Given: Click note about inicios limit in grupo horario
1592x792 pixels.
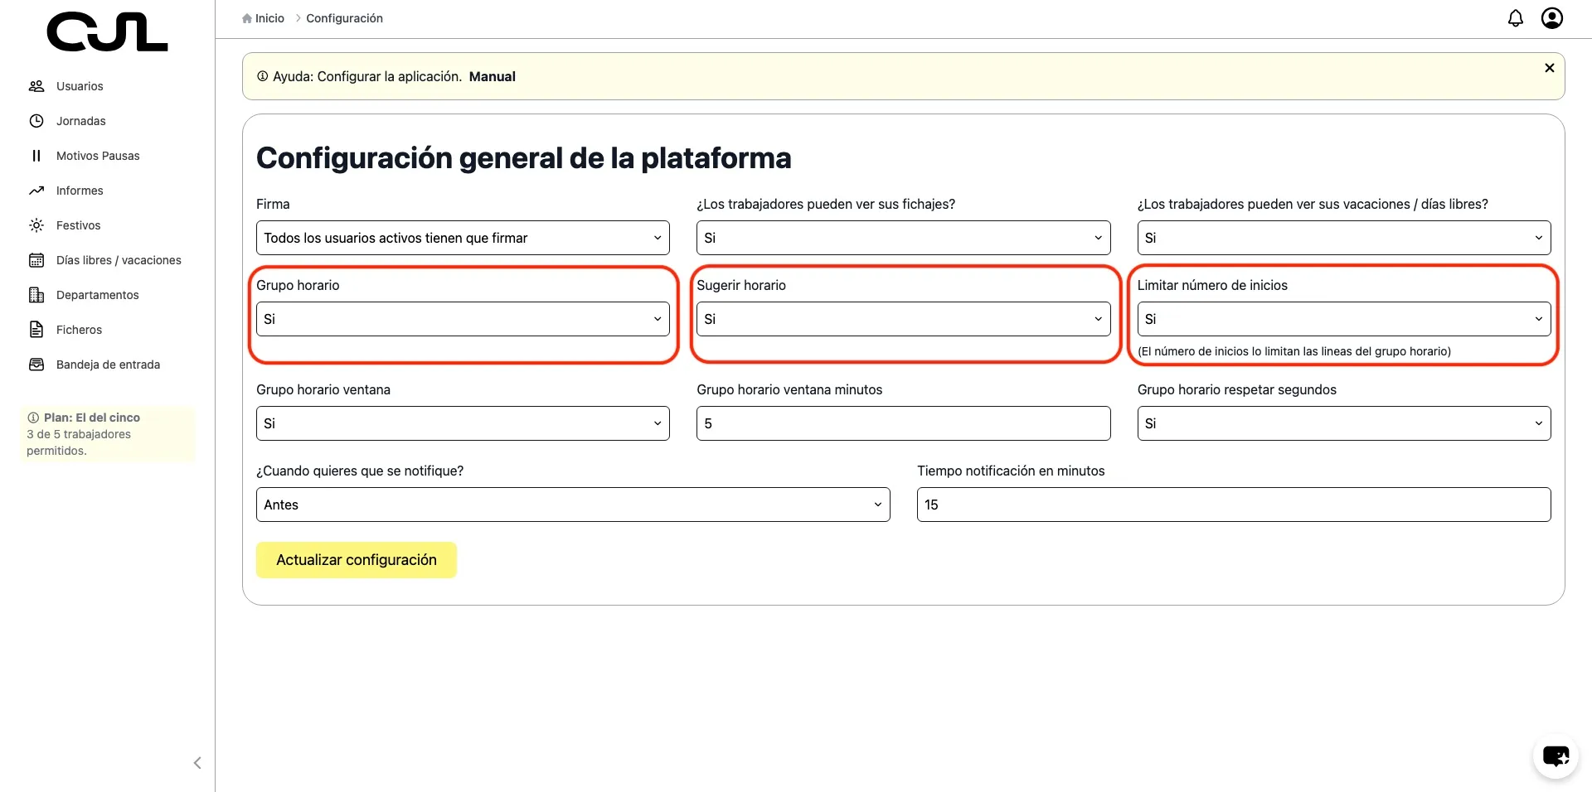Looking at the screenshot, I should click(1294, 351).
